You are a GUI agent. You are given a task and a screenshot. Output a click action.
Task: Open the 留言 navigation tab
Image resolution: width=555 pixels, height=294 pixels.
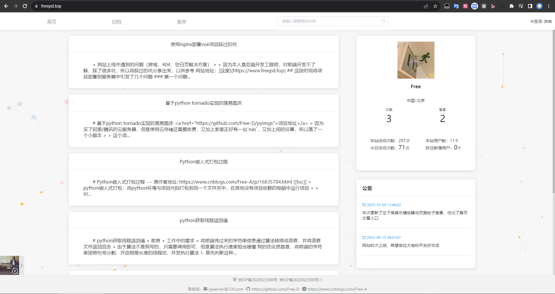coord(182,22)
